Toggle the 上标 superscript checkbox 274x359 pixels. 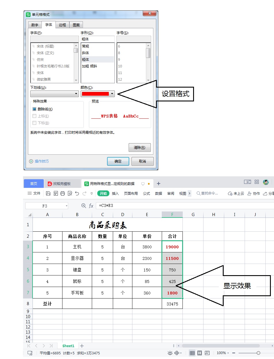[x=34, y=116]
